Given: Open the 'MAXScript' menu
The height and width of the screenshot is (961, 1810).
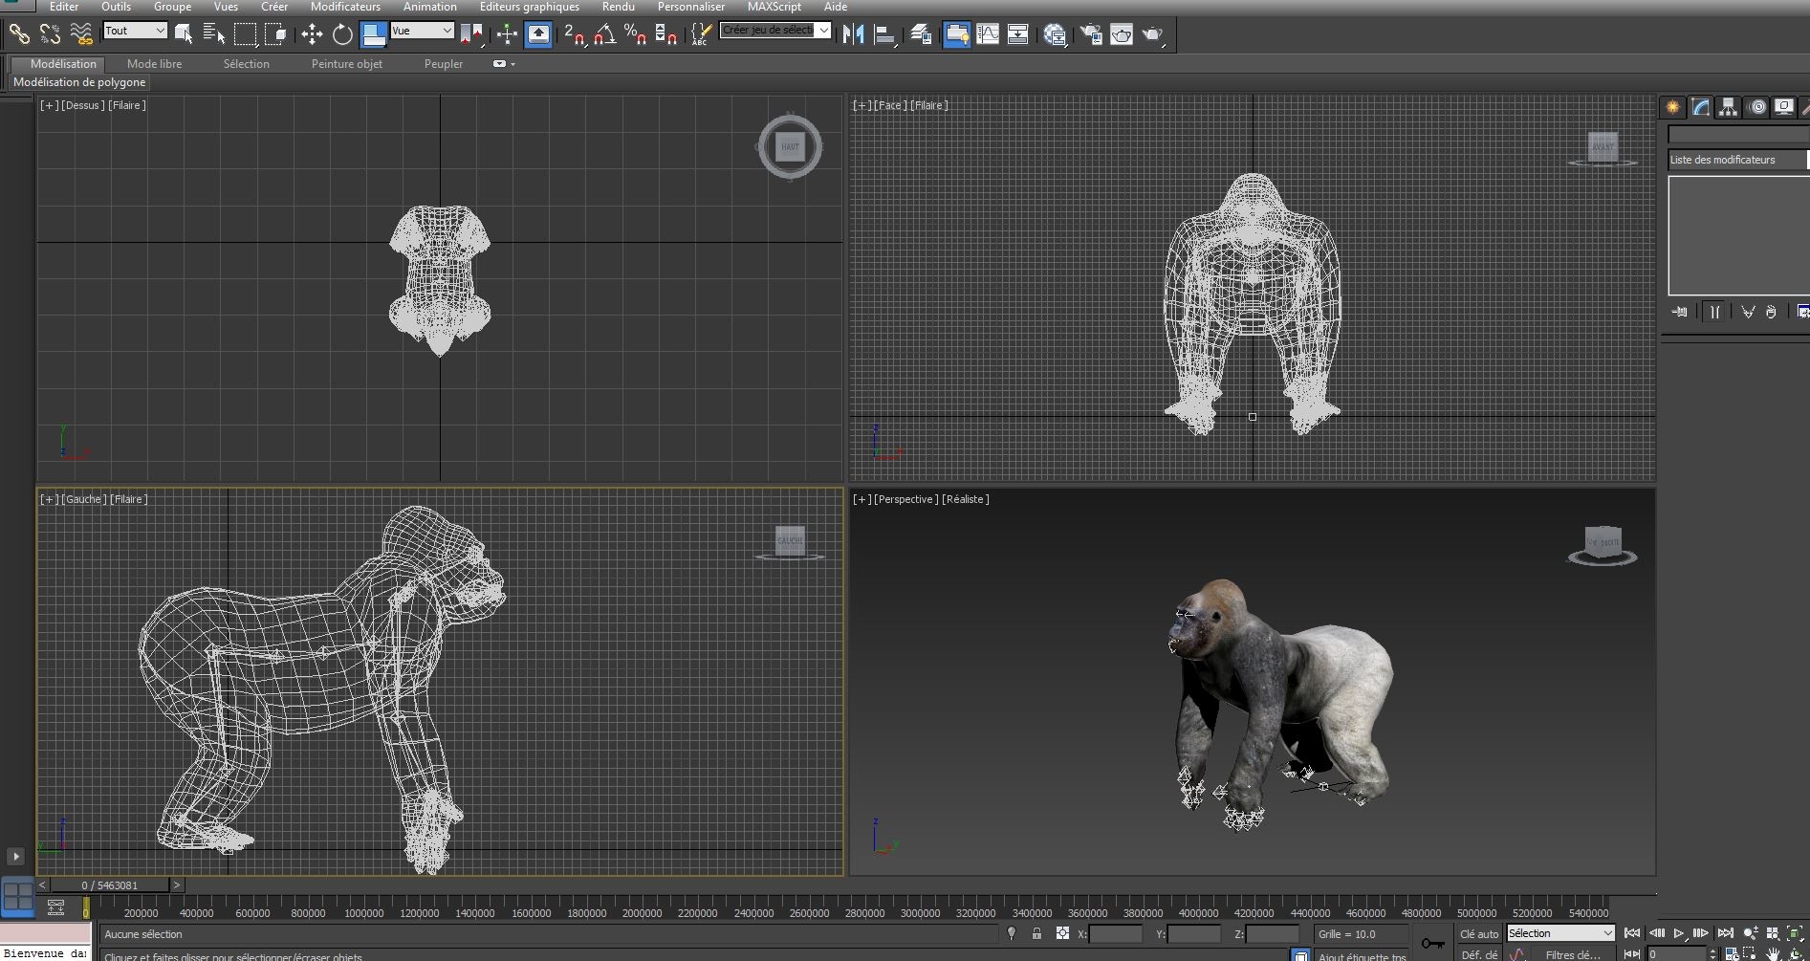Looking at the screenshot, I should pyautogui.click(x=774, y=7).
